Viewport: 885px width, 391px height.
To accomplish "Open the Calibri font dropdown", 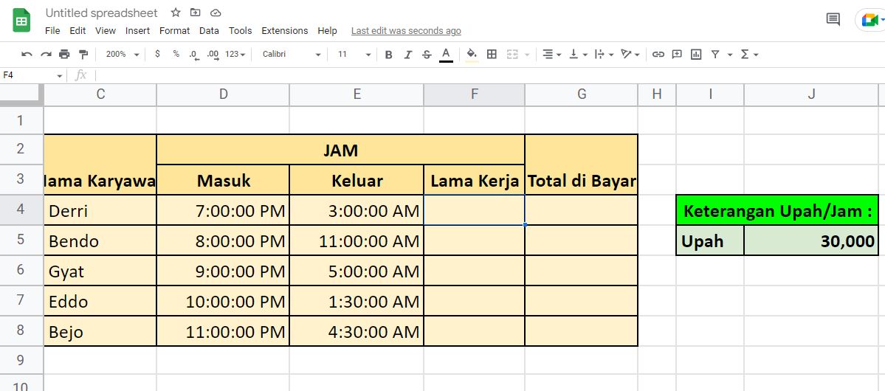I will [x=292, y=54].
